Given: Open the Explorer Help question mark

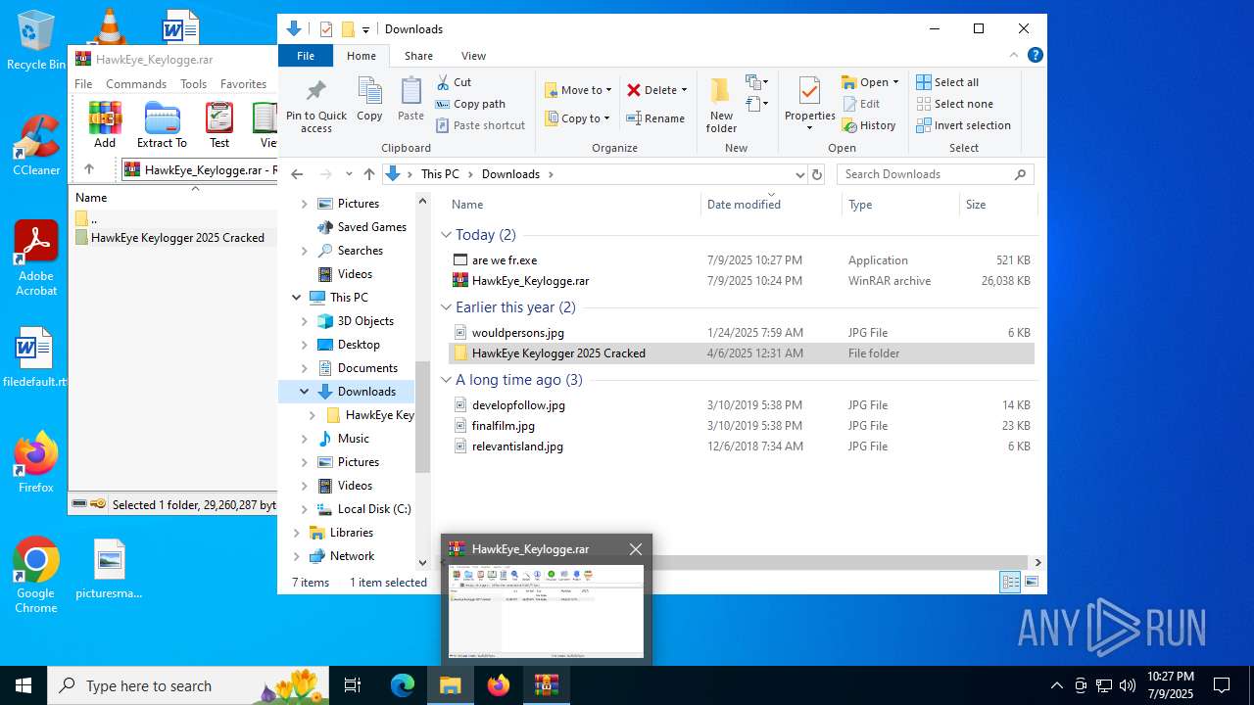Looking at the screenshot, I should 1035,56.
